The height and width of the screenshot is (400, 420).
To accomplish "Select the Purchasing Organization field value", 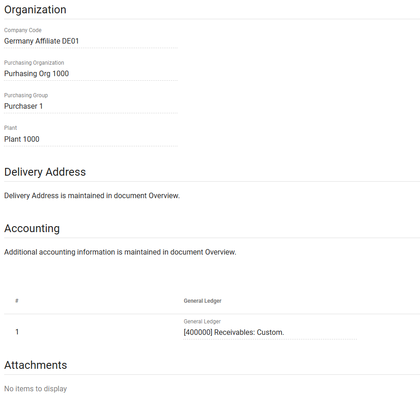I will [90, 74].
